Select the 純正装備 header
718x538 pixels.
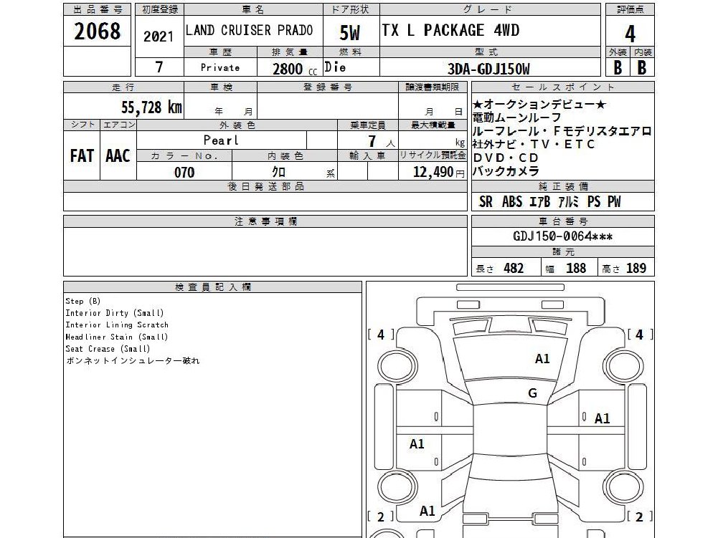[x=563, y=186]
